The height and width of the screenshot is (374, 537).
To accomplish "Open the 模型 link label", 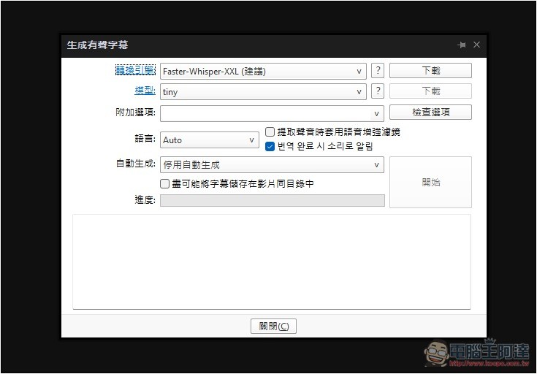I will click(145, 91).
